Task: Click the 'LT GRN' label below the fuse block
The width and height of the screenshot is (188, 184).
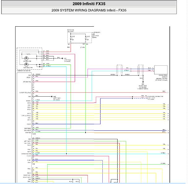Action: pos(83,47)
